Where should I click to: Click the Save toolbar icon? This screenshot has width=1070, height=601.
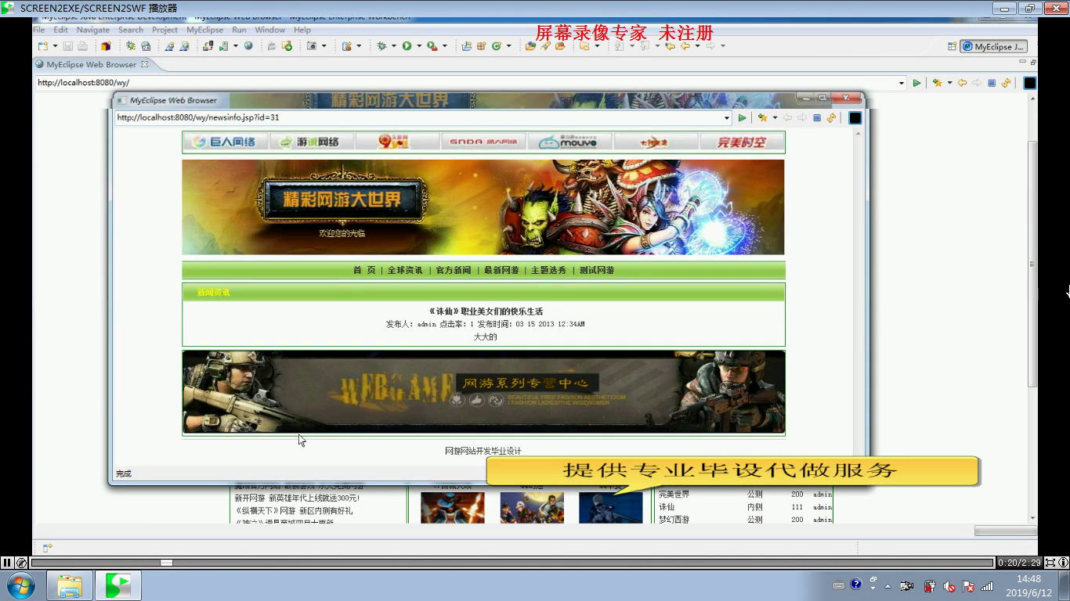tap(68, 46)
